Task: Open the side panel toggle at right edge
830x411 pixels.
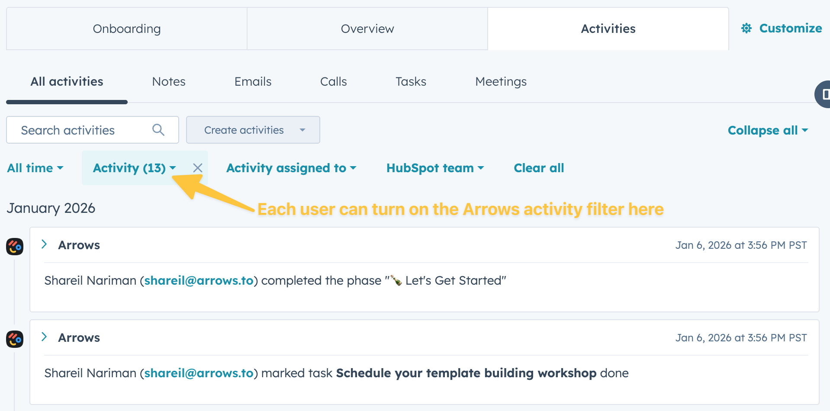Action: click(x=823, y=94)
